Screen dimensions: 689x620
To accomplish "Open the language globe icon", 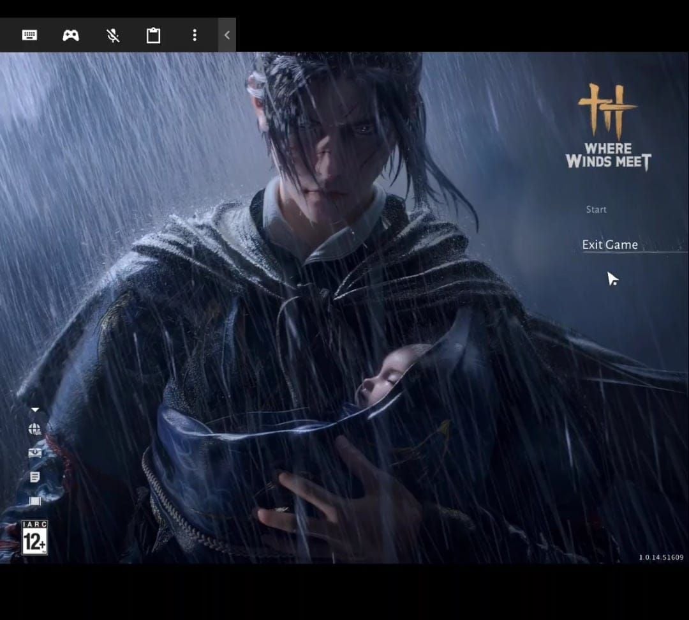I will (35, 429).
